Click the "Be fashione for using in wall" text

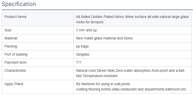(x=99, y=84)
